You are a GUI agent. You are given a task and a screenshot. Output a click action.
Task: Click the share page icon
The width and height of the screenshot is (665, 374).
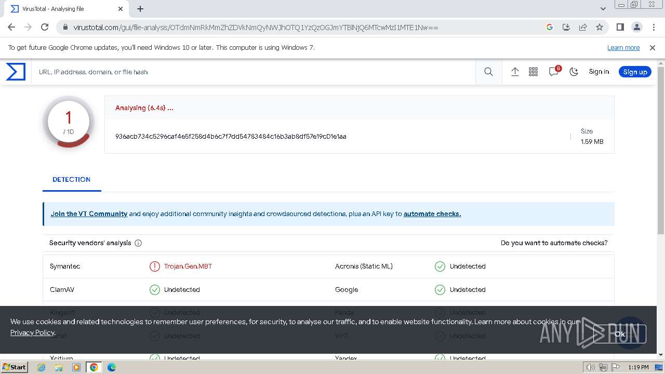click(583, 27)
